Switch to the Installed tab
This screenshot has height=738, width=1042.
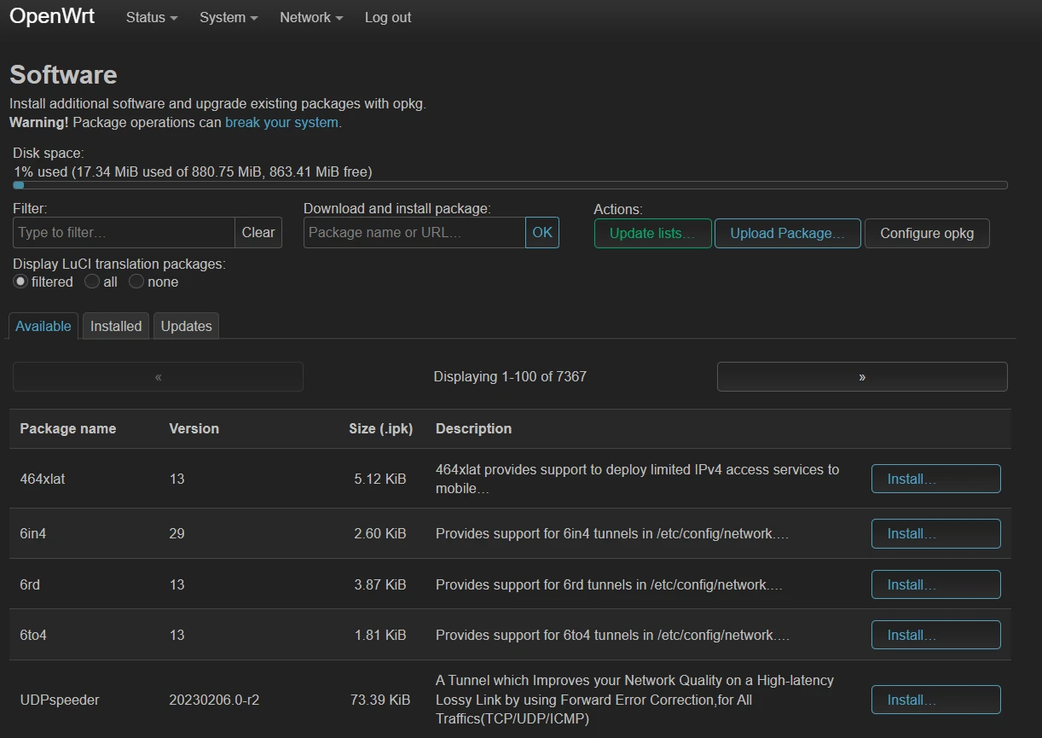click(116, 326)
